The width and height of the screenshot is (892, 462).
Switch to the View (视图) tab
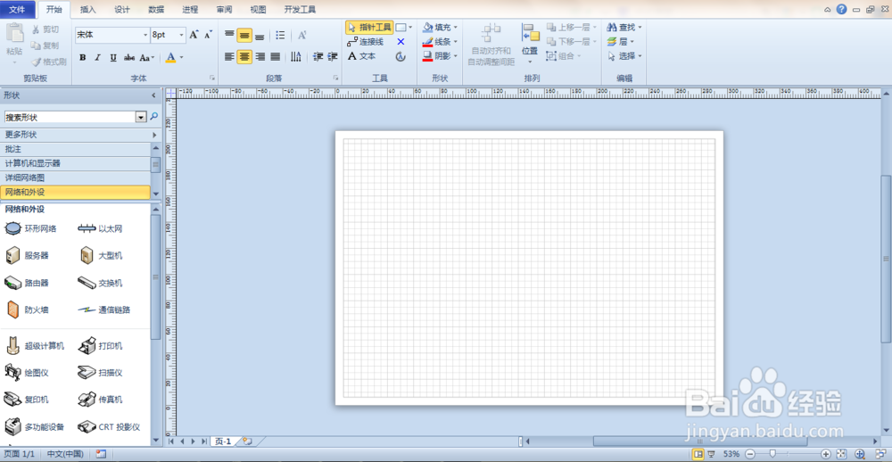(259, 10)
